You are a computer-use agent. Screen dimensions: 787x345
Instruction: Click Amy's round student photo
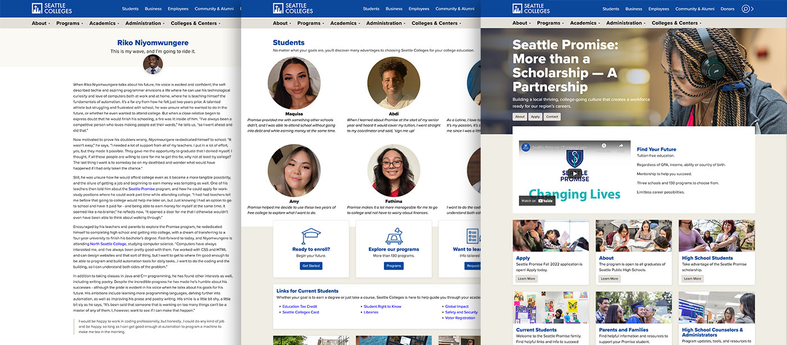click(294, 170)
